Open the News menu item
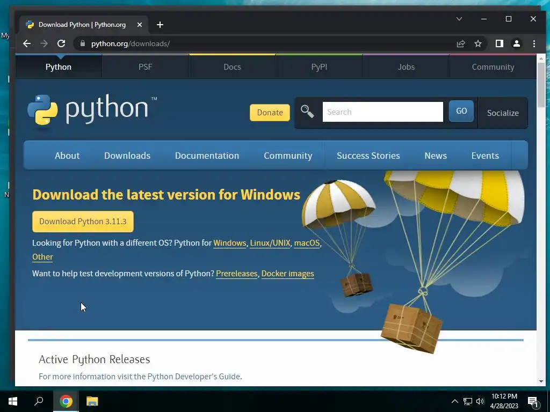This screenshot has width=550, height=412. [x=436, y=156]
